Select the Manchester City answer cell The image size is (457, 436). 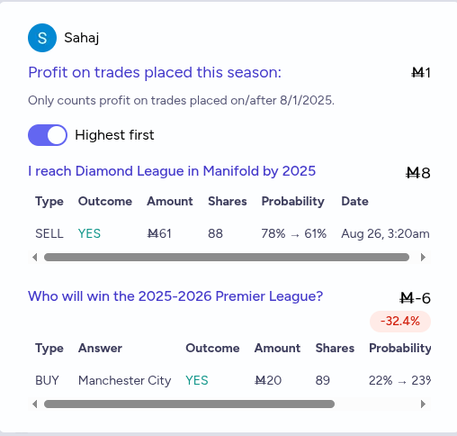(x=125, y=380)
